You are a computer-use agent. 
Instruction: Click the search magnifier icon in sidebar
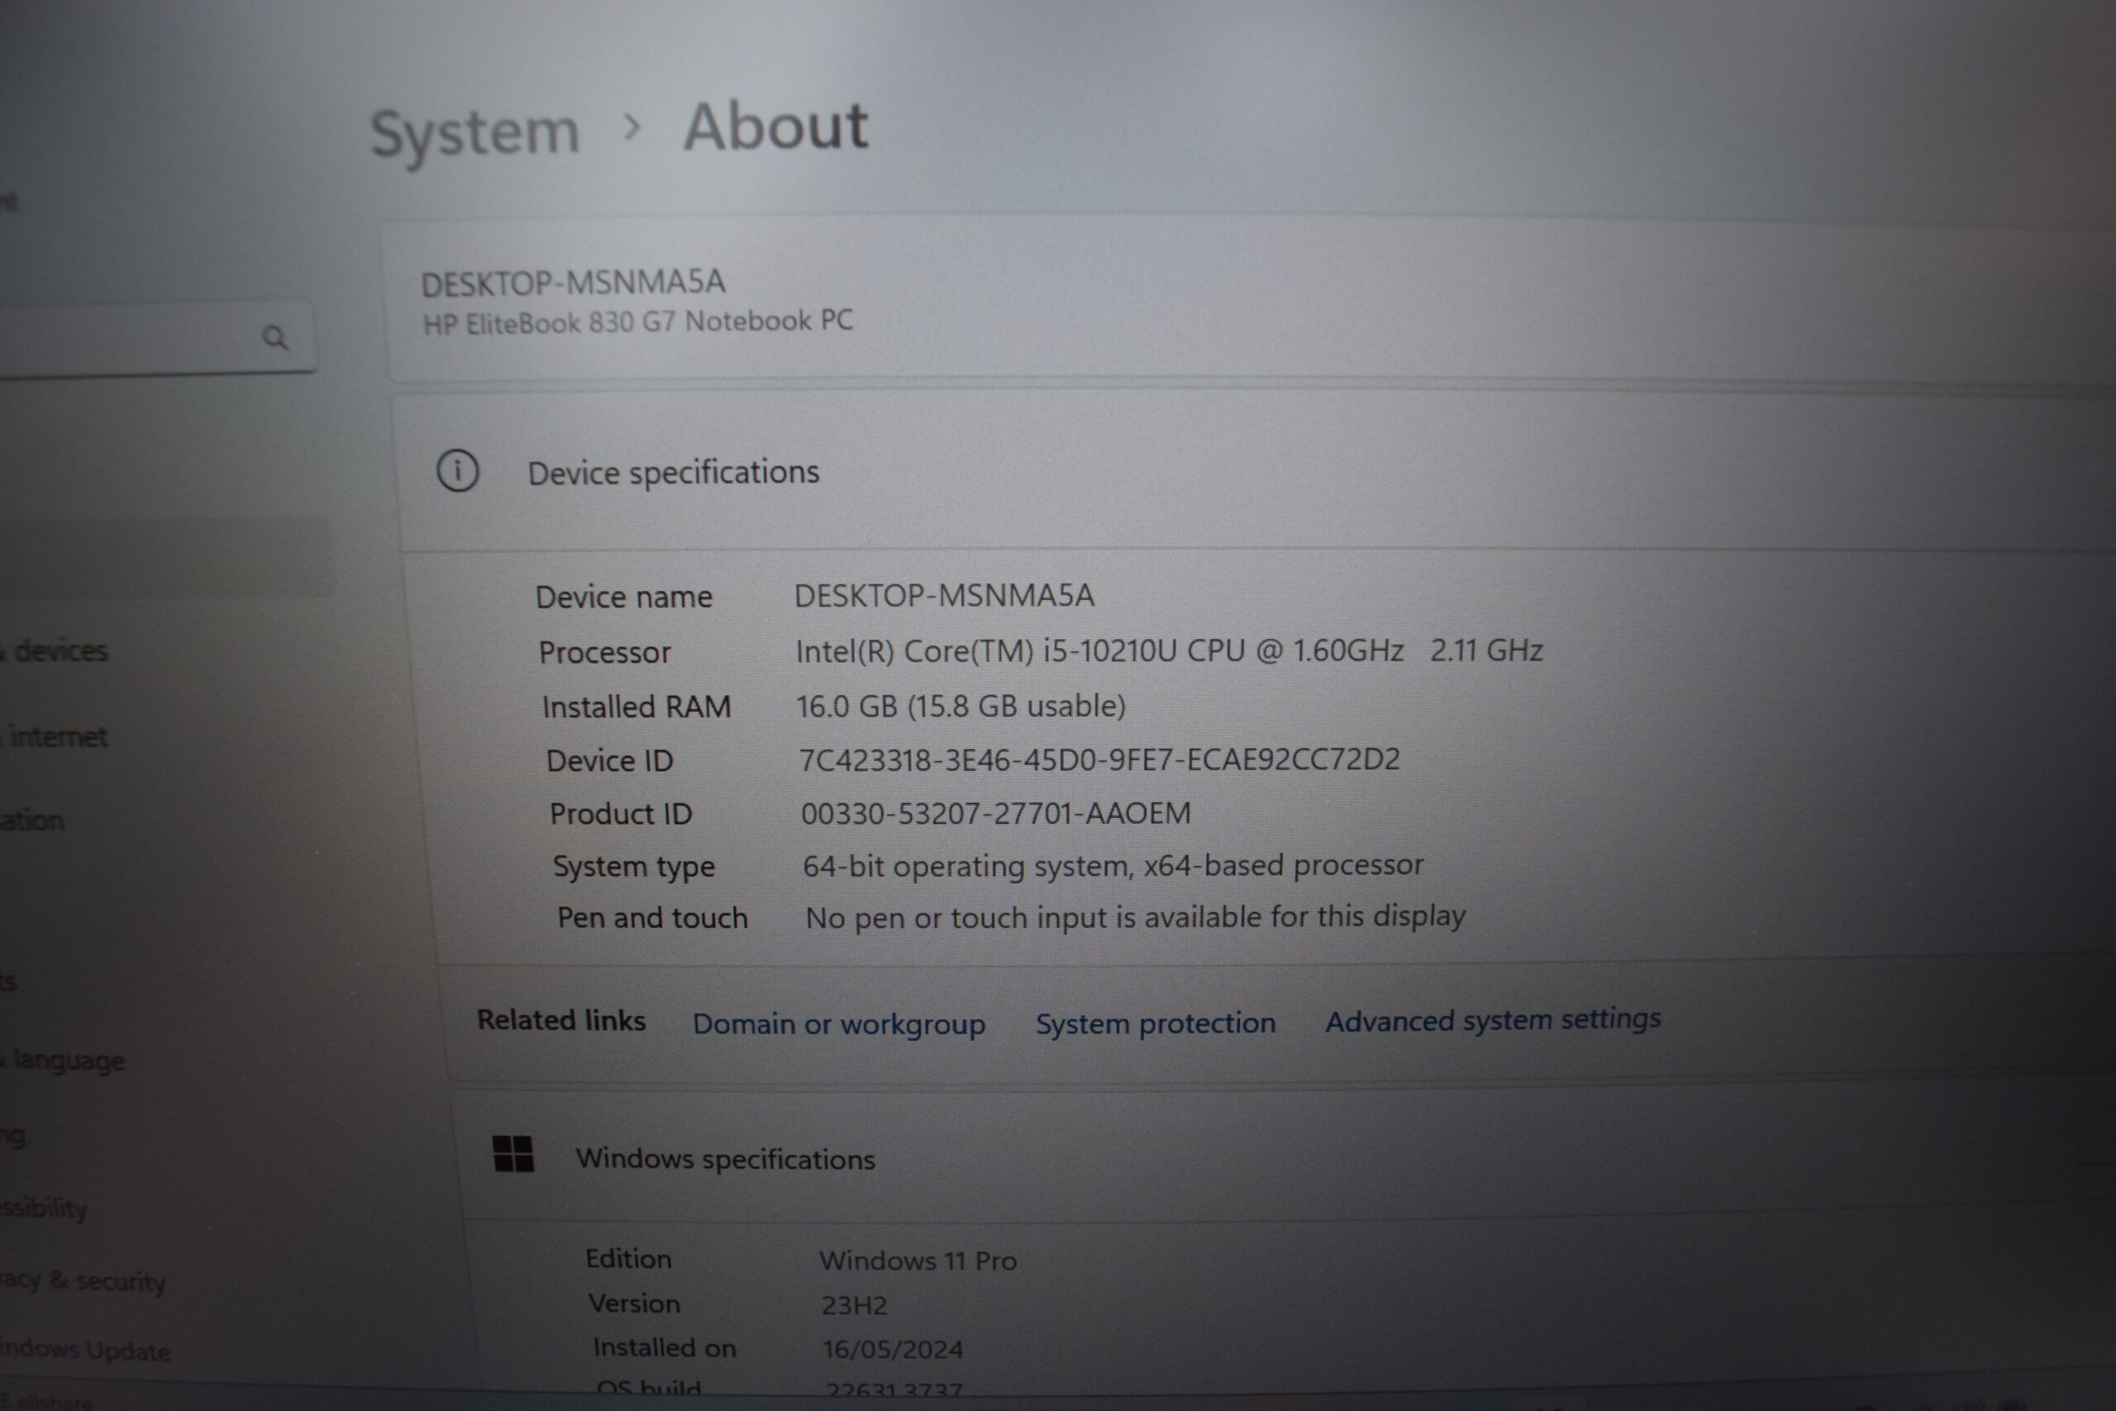(275, 338)
